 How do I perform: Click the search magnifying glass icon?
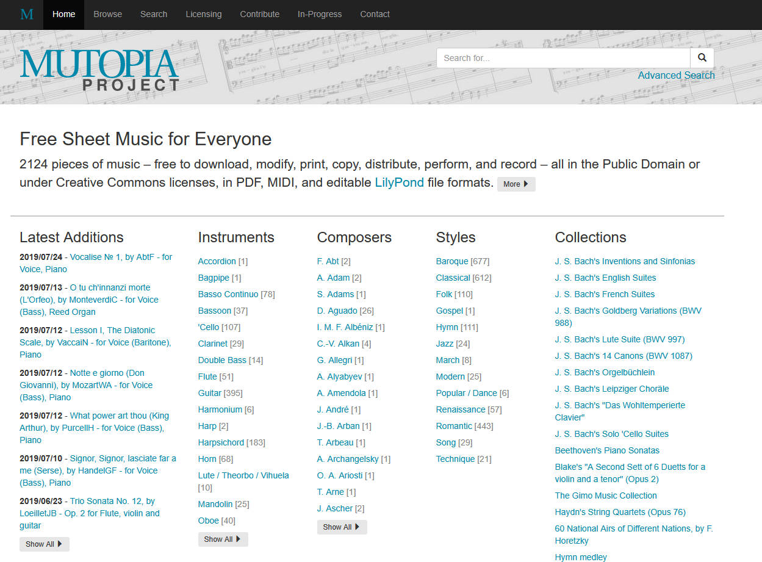tap(702, 57)
